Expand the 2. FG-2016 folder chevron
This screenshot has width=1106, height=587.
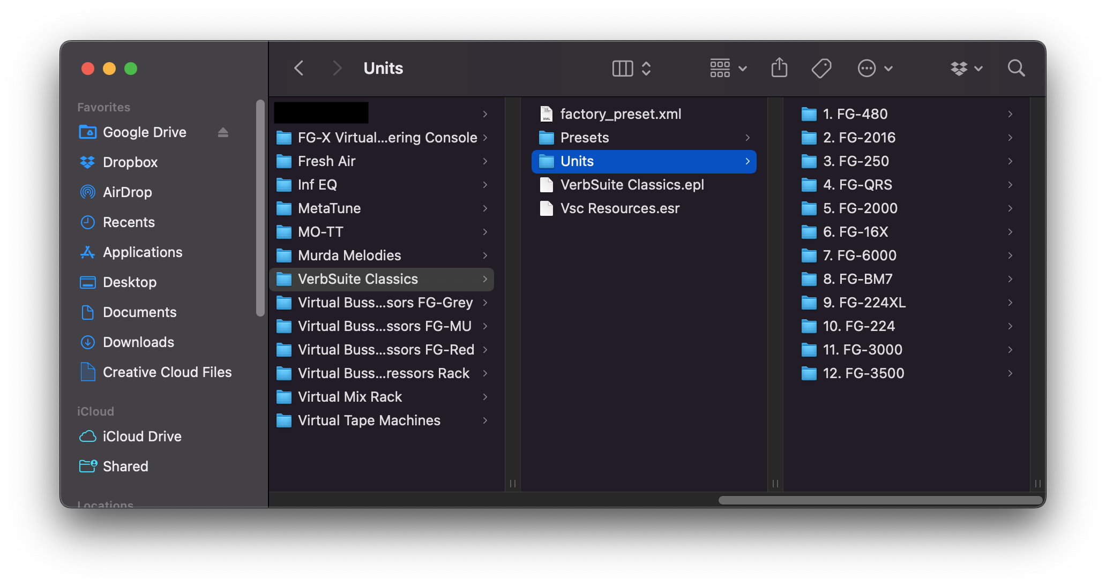pos(1010,138)
